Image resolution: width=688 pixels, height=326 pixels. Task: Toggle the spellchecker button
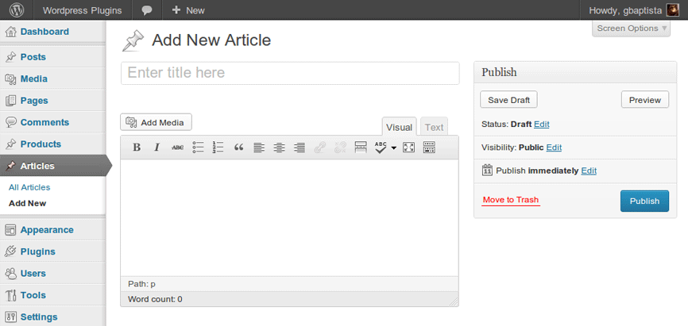click(380, 148)
